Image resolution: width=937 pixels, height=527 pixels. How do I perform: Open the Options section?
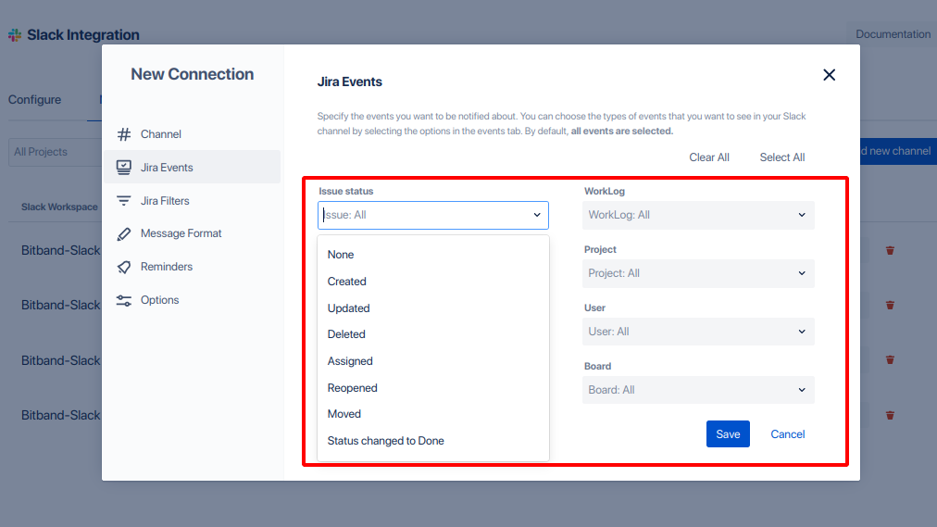click(x=192, y=300)
